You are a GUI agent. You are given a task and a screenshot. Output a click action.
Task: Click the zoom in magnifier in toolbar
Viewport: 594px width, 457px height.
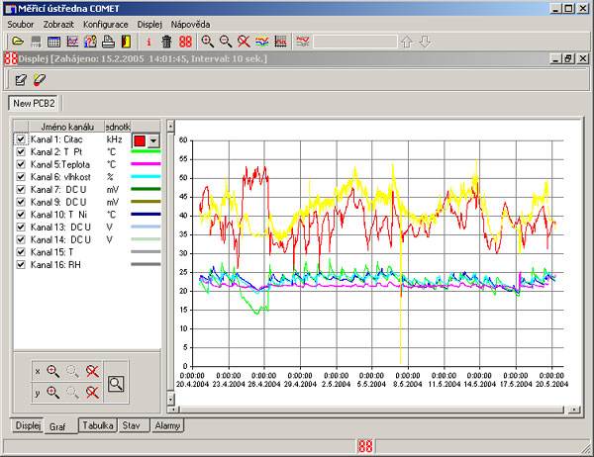207,42
